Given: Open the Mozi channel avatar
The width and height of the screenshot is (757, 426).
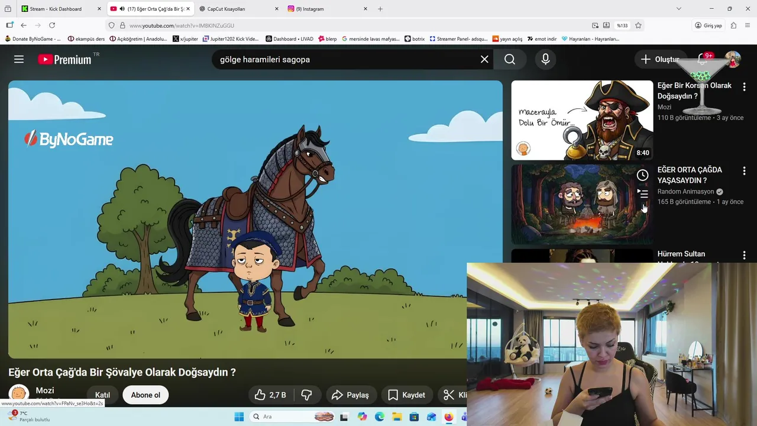Looking at the screenshot, I should pos(19,394).
